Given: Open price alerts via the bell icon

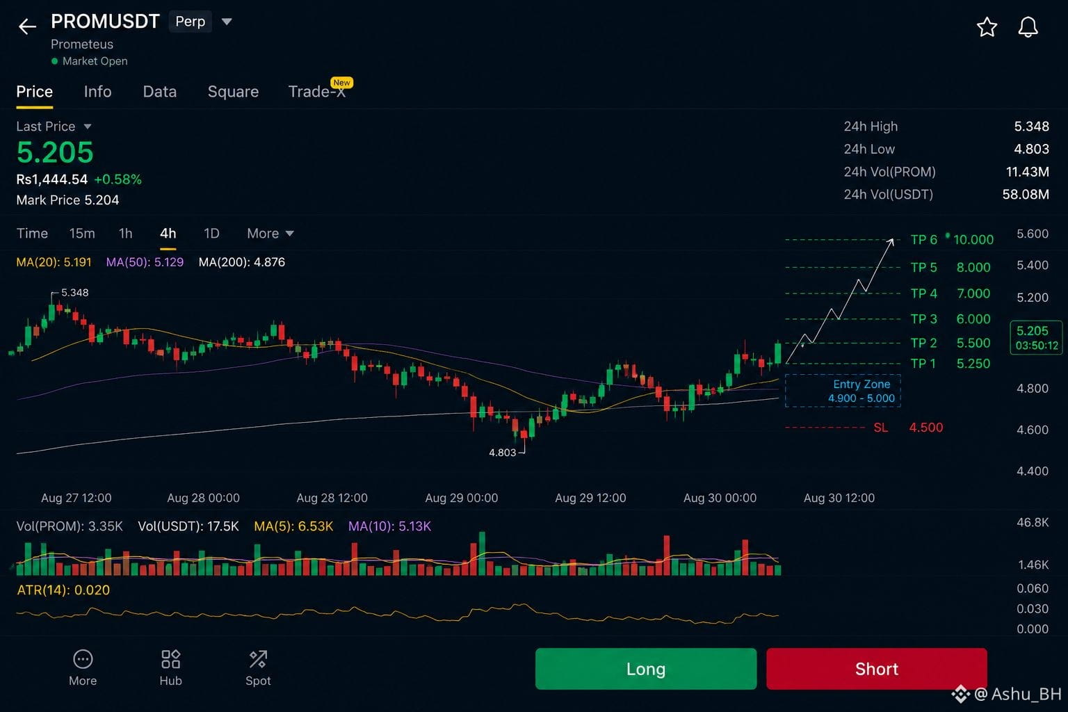Looking at the screenshot, I should pyautogui.click(x=1028, y=27).
